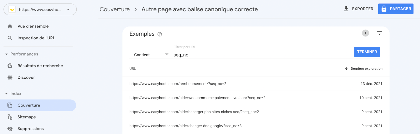The height and width of the screenshot is (134, 420).
Task: Click the home icon beside Vue d'ensemble
Action: pos(10,26)
